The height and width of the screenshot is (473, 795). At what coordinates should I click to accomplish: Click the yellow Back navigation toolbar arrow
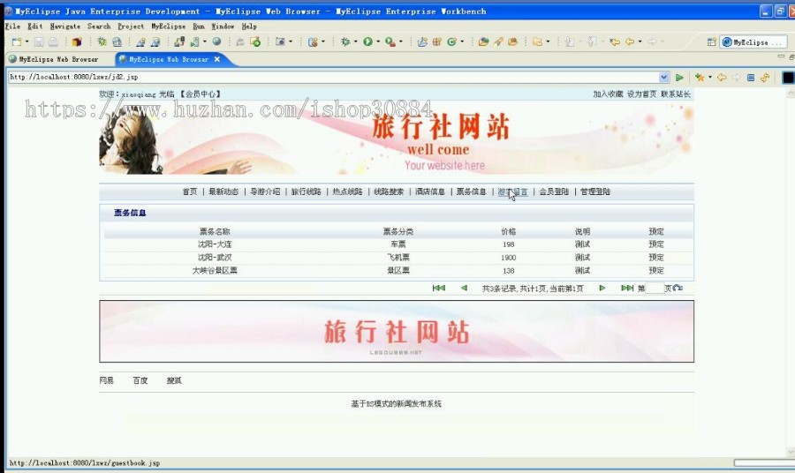[630, 42]
